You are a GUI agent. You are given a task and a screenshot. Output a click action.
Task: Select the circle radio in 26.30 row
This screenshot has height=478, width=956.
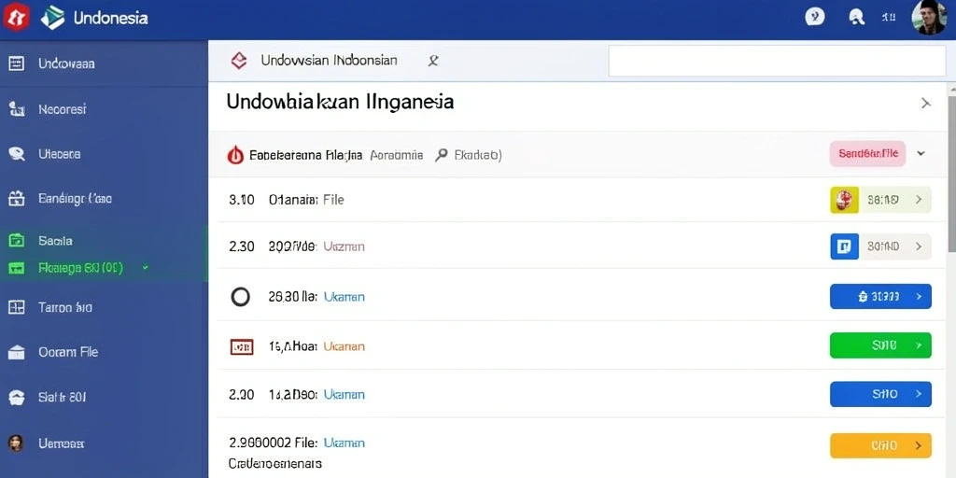tap(240, 297)
